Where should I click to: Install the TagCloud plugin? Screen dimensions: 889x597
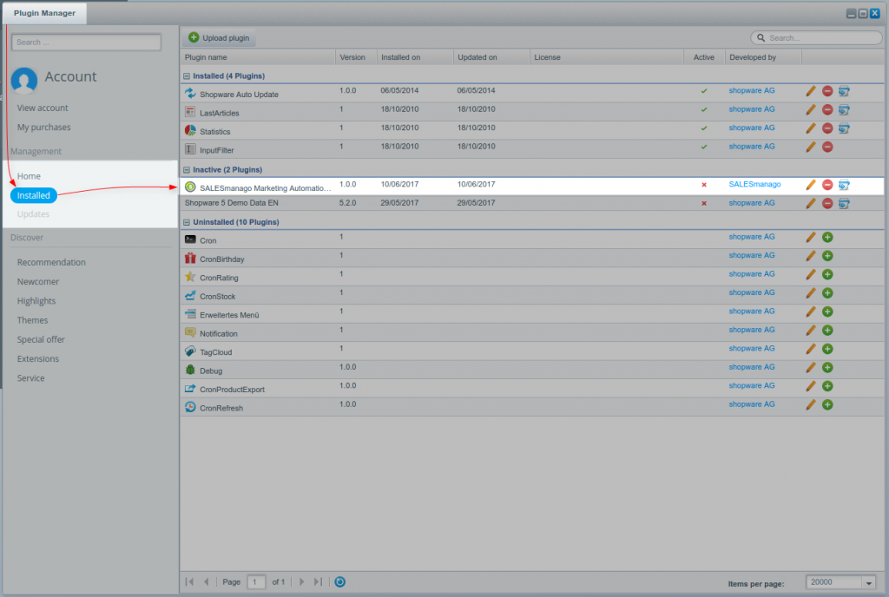[x=827, y=349]
